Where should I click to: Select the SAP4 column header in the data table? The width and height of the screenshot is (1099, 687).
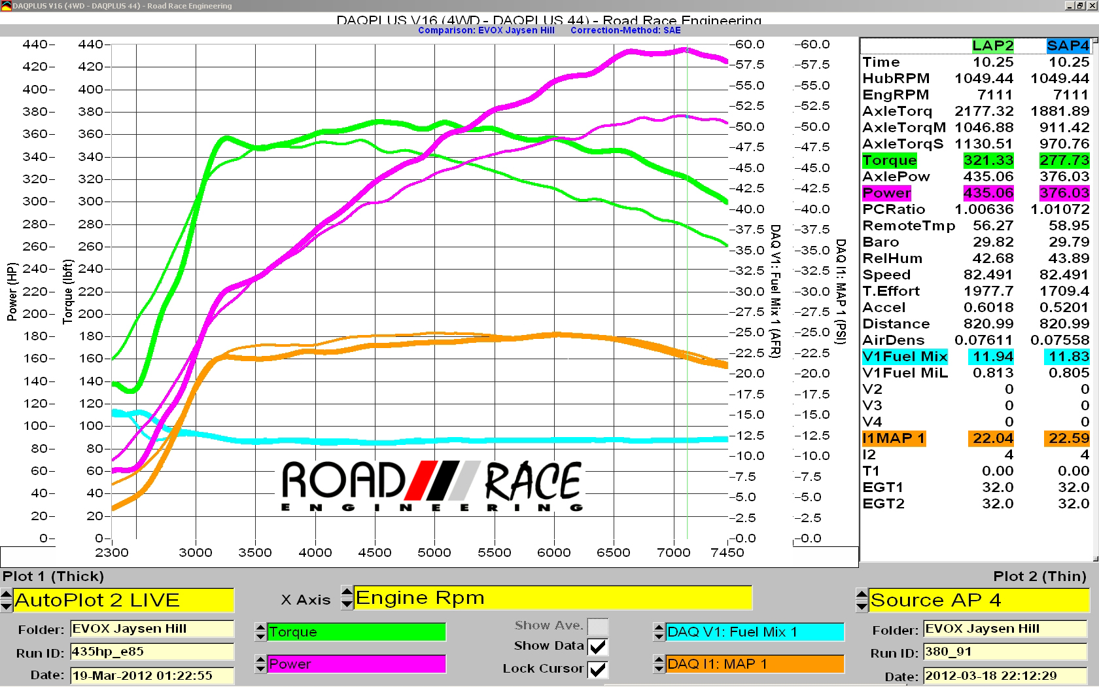tap(1068, 46)
